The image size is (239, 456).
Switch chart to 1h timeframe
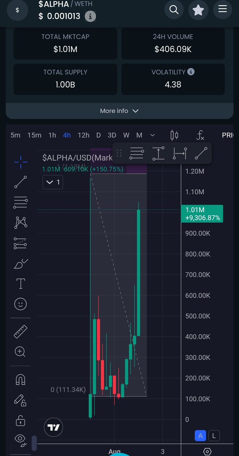click(52, 135)
